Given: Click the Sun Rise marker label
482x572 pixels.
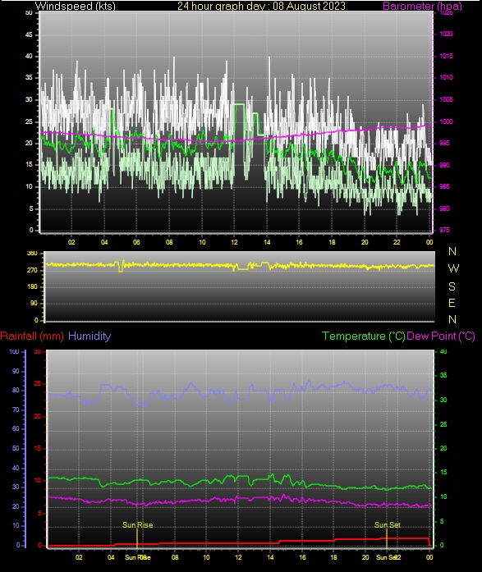Looking at the screenshot, I should point(137,525).
